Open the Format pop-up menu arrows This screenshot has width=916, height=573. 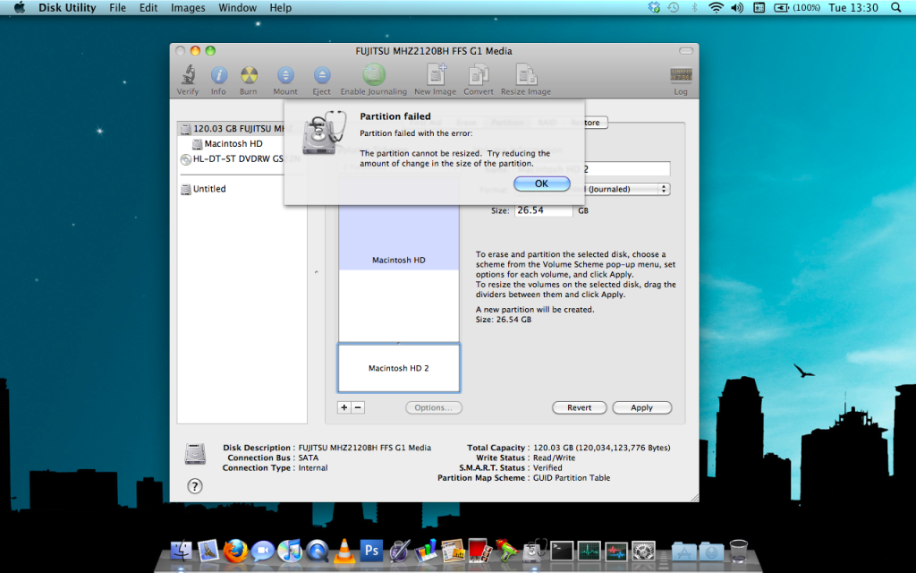pyautogui.click(x=663, y=189)
